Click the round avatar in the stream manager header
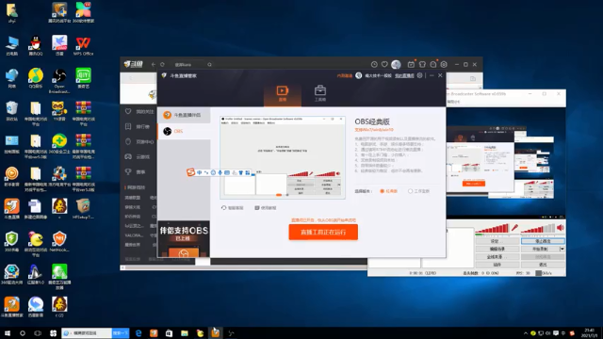This screenshot has height=339, width=603. point(358,75)
